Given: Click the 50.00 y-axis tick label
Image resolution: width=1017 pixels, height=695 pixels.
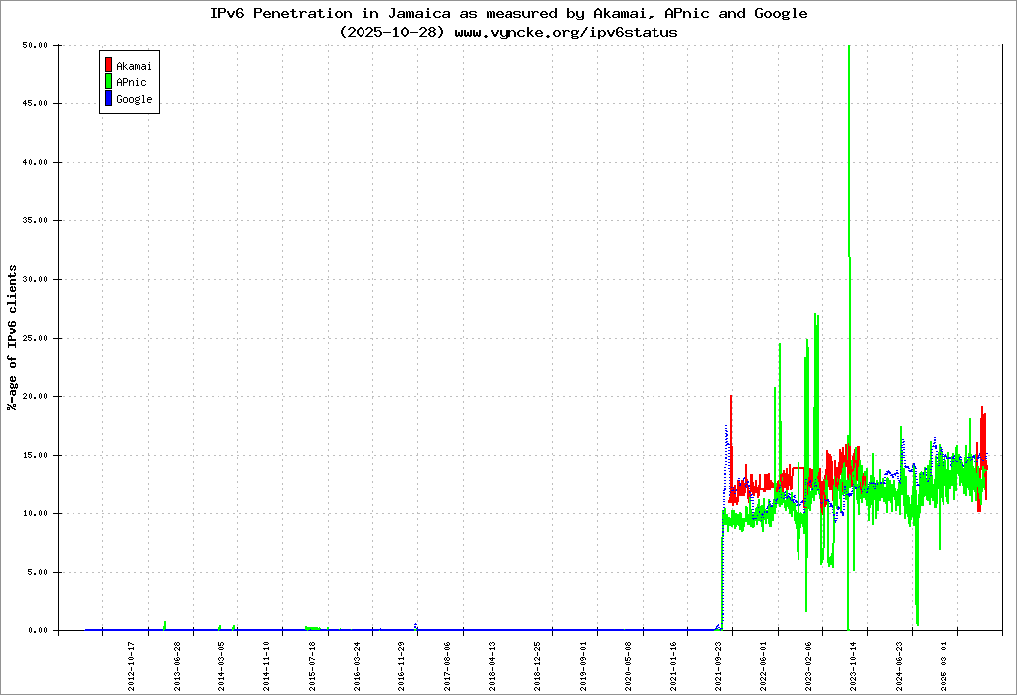Looking at the screenshot, I should [35, 46].
